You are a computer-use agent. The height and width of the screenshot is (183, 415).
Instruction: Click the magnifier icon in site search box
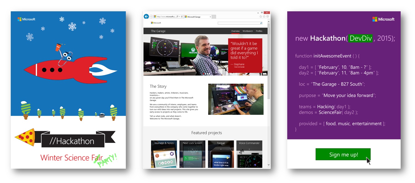(x=261, y=23)
